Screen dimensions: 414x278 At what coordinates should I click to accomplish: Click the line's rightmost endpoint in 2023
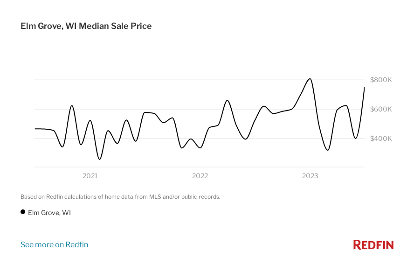pyautogui.click(x=364, y=87)
